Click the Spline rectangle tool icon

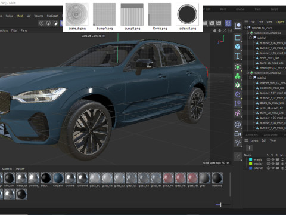click(238, 38)
